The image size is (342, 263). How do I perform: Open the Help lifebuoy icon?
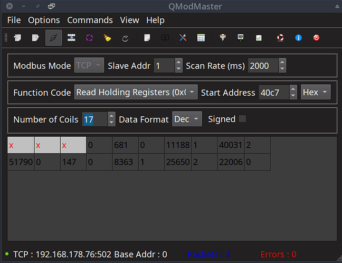[280, 38]
